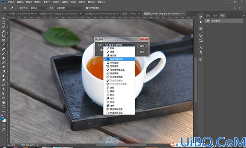
Task: Open the workspace switcher icon
Action: pyautogui.click(x=241, y=8)
